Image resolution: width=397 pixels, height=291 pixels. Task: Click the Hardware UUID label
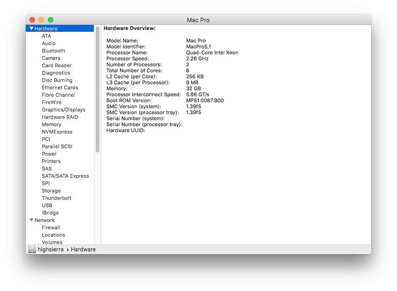126,131
